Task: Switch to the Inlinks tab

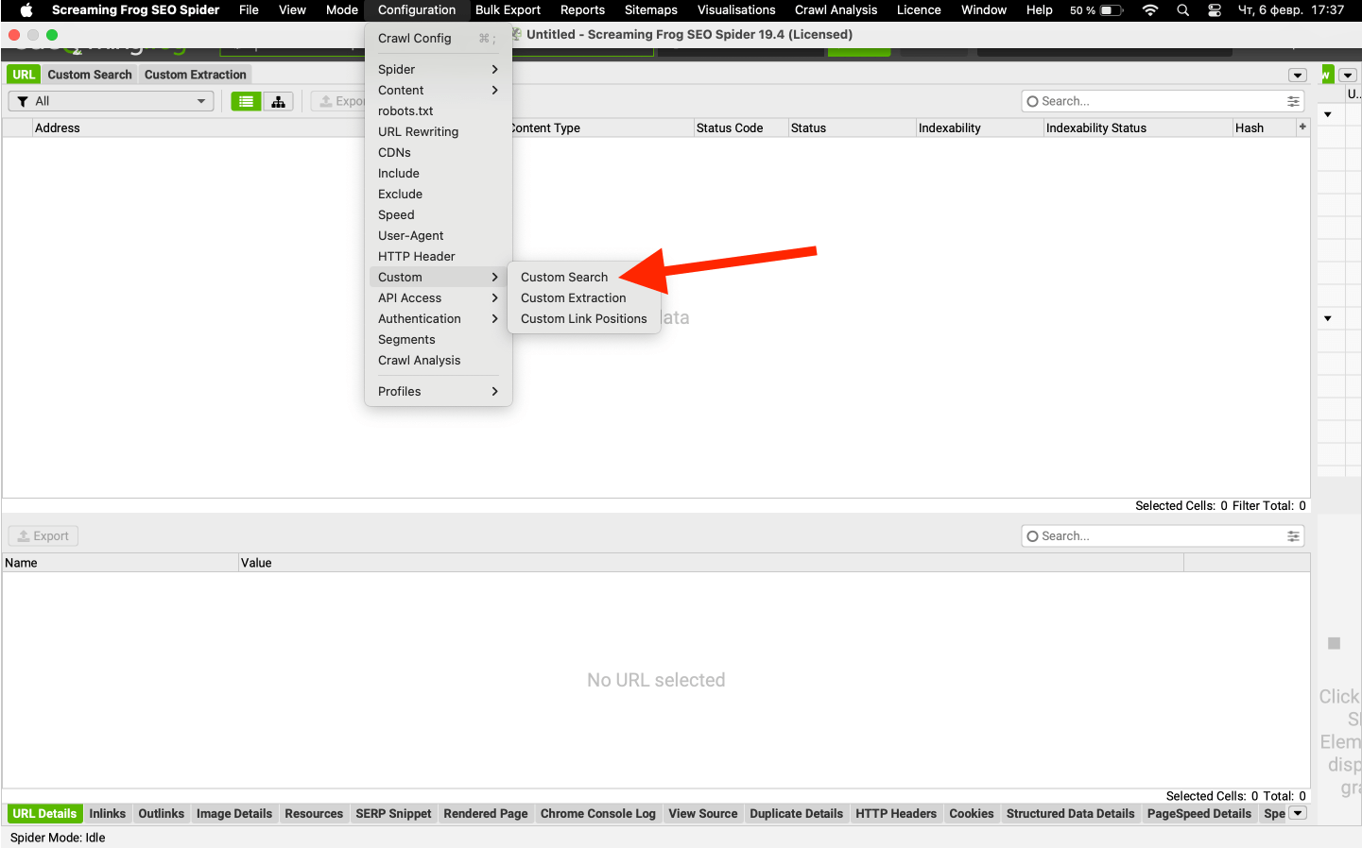Action: pos(108,813)
